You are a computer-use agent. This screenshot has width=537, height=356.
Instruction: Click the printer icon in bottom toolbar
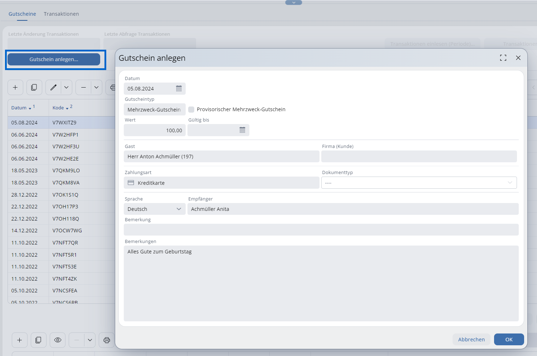pyautogui.click(x=107, y=340)
